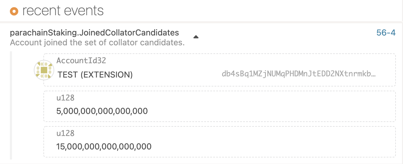403x164 pixels.
Task: Click blank event header area left of 56-4
Action: [x=284, y=36]
